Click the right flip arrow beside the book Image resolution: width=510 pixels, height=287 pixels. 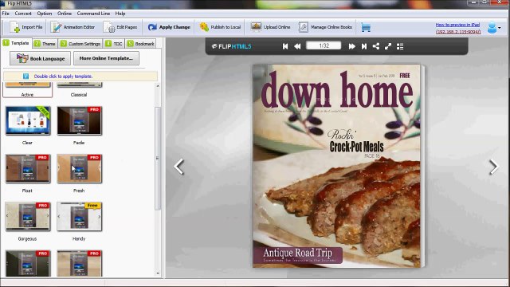(494, 167)
